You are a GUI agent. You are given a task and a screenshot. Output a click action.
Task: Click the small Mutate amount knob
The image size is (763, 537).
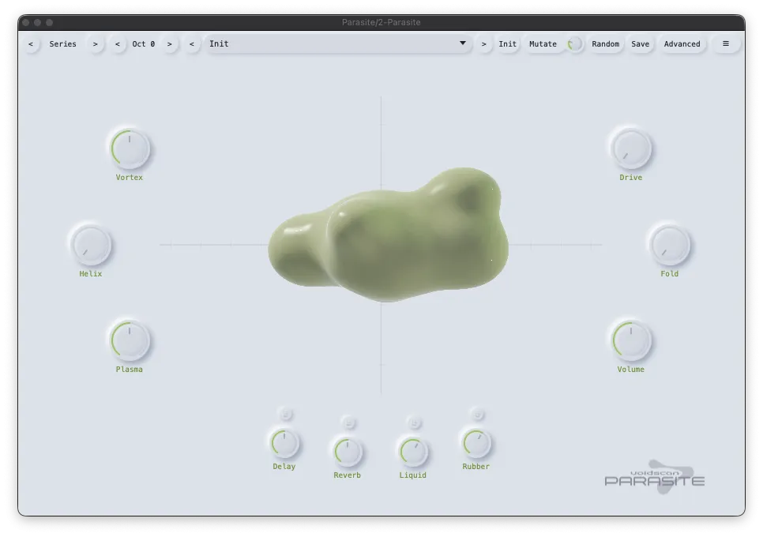(575, 44)
